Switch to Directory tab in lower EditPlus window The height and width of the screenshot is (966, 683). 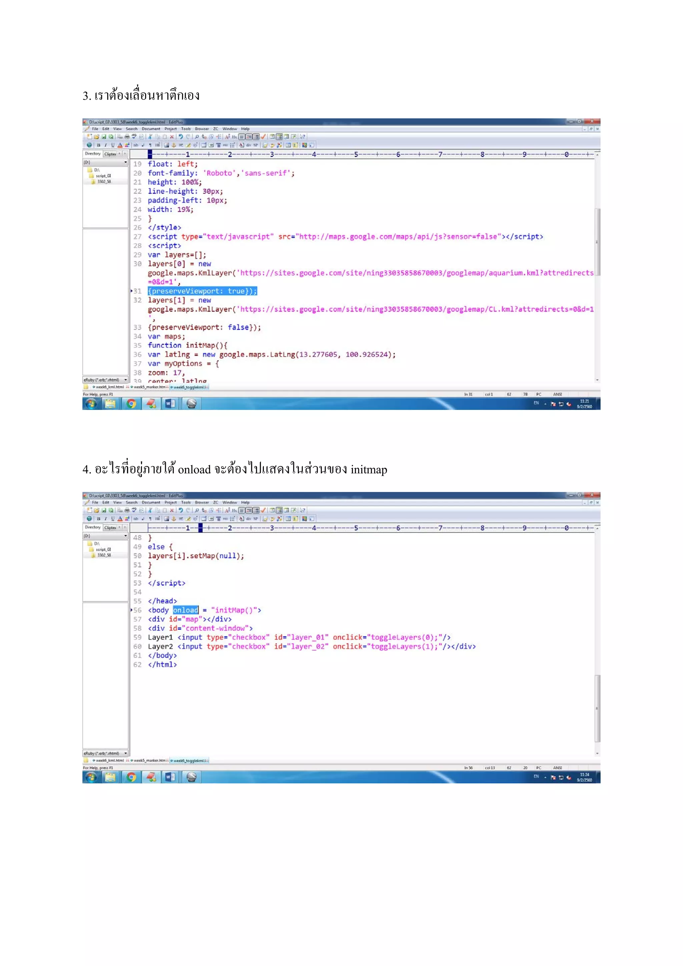pyautogui.click(x=93, y=527)
